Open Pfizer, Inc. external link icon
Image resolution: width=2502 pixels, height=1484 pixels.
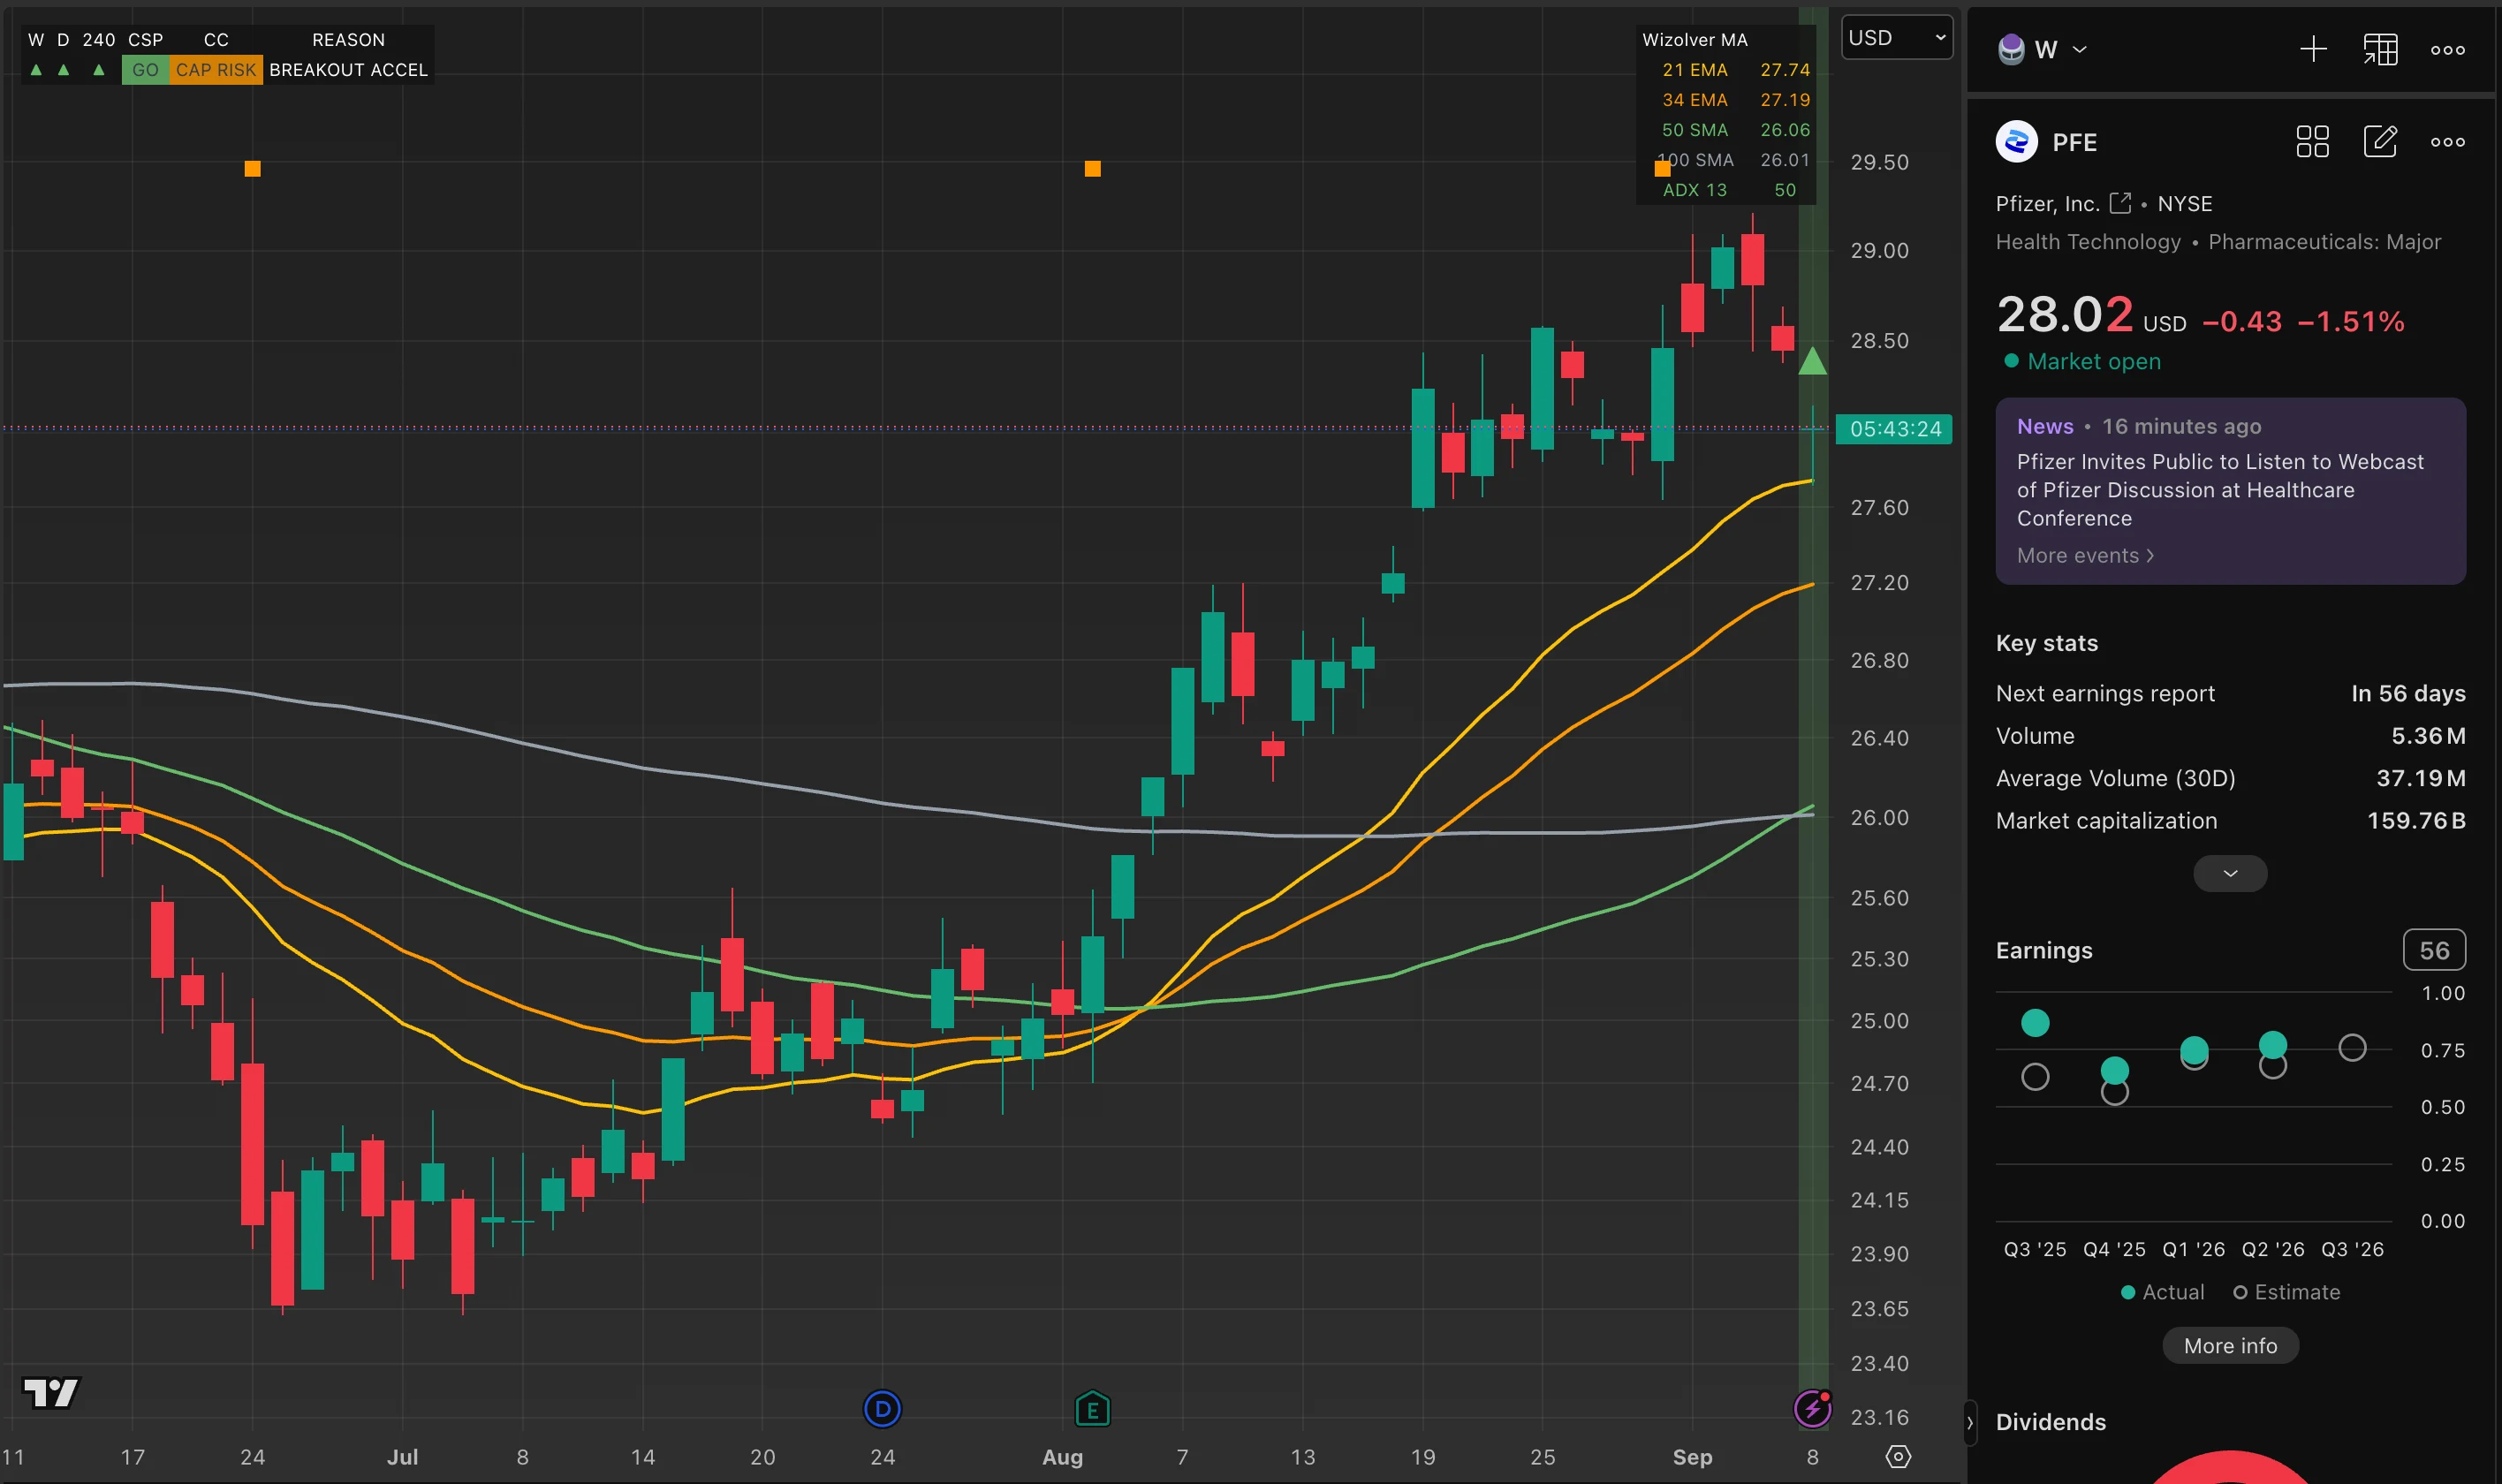2119,203
